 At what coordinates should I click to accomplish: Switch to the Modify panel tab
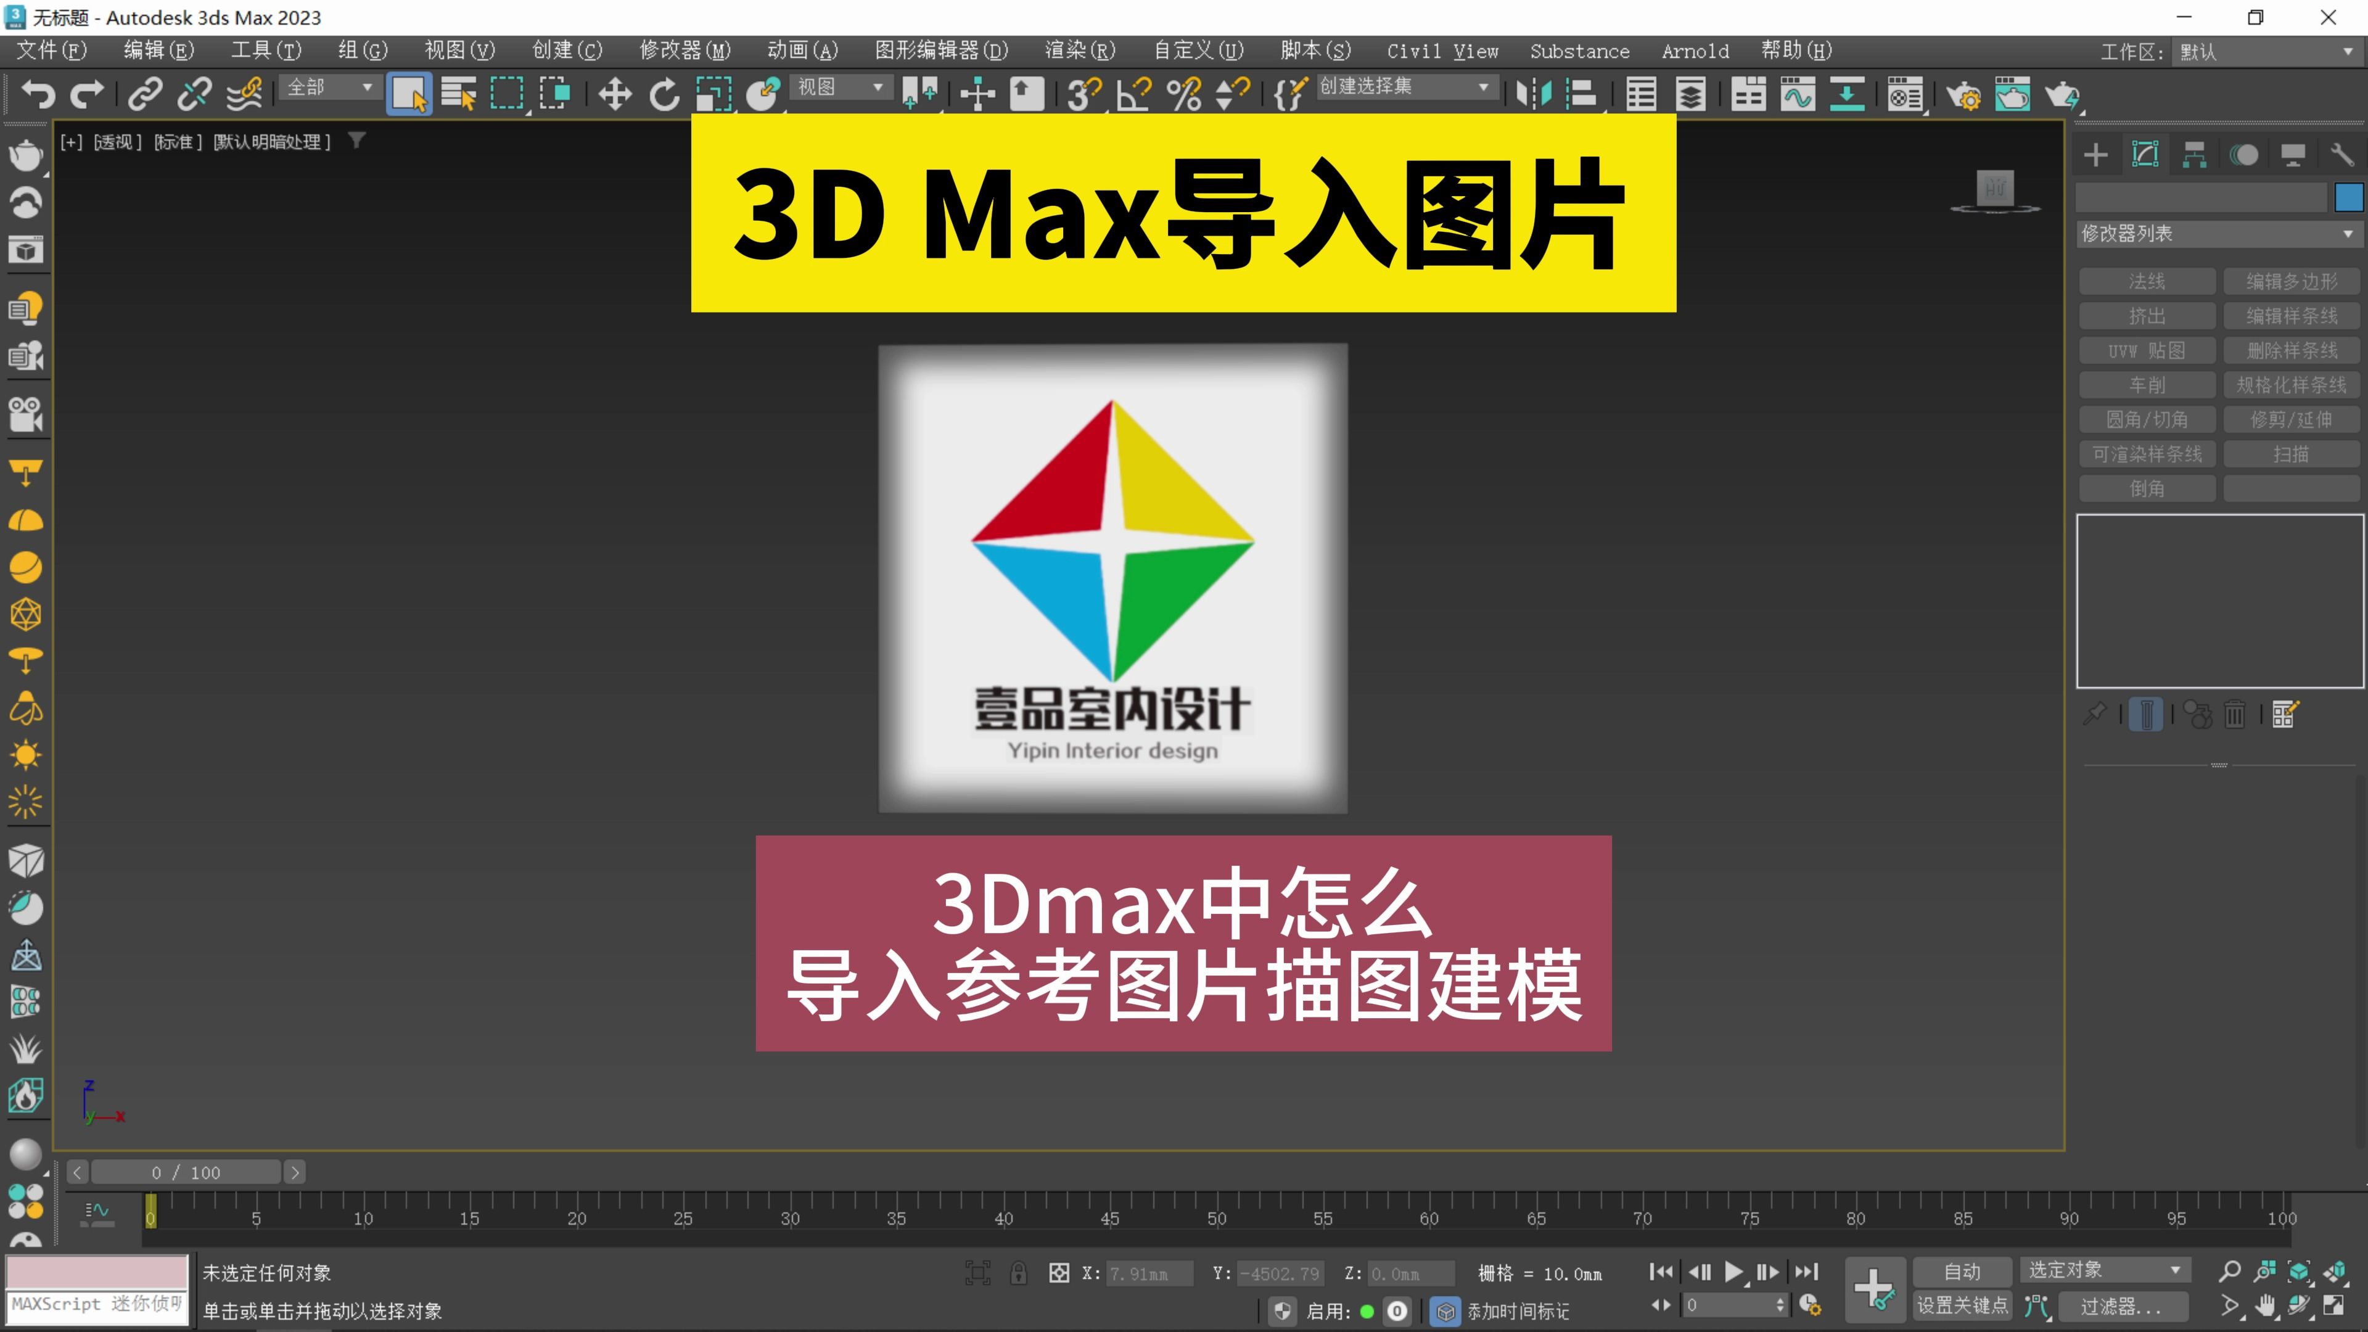(x=2145, y=154)
